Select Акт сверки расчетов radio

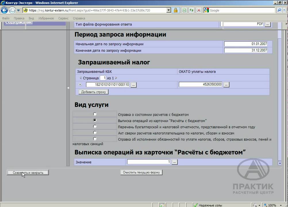[x=95, y=133]
